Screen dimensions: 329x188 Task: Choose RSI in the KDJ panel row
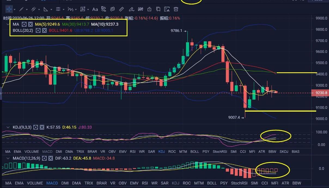tap(133, 151)
